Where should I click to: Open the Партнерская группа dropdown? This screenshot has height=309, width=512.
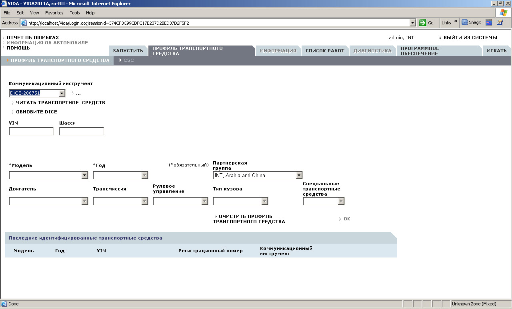coord(299,175)
